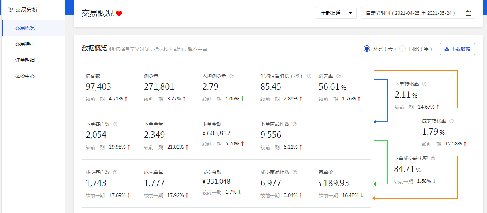
Task: Click help icon beside 成交客户数
Action: 115,172
